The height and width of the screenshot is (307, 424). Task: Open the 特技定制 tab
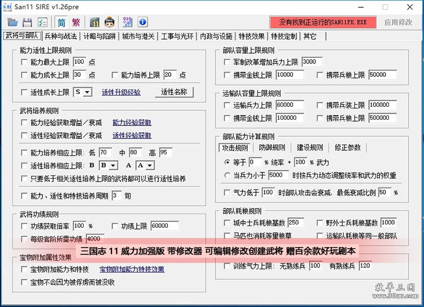click(x=284, y=36)
